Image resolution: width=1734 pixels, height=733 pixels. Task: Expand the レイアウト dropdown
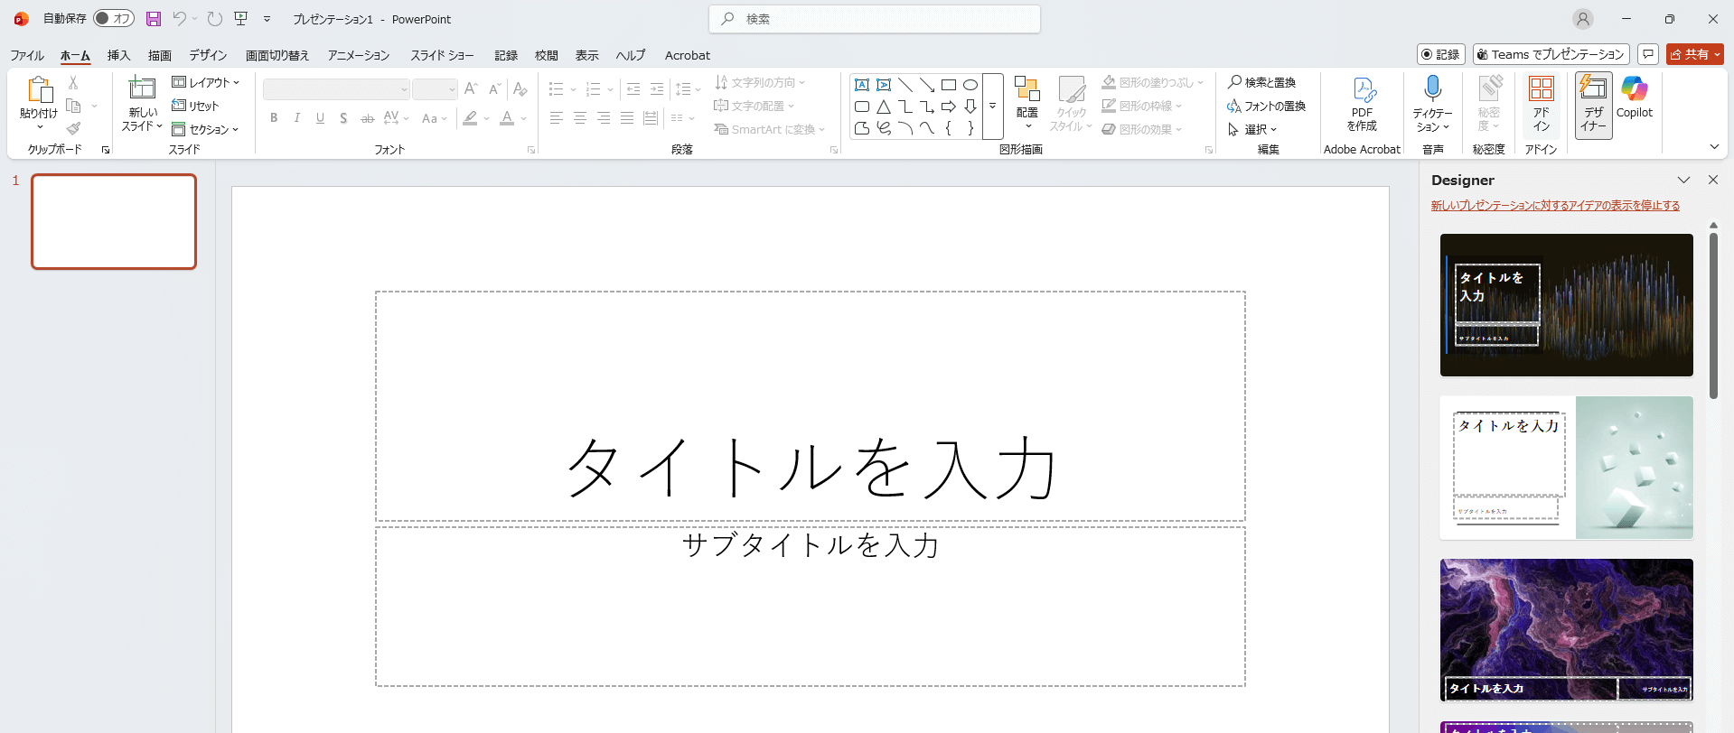pos(206,82)
